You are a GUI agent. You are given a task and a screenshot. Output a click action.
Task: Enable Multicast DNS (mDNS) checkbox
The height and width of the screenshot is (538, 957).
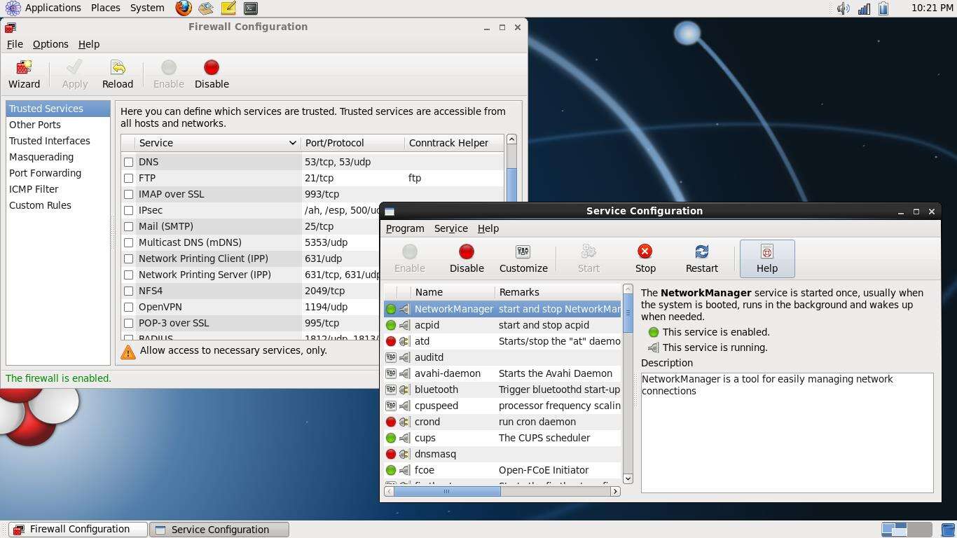click(x=129, y=242)
